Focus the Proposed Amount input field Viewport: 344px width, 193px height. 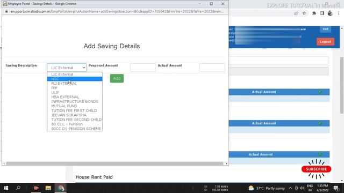[x=143, y=68]
